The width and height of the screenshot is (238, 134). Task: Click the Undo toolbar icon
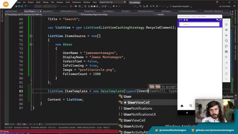coord(26,6)
